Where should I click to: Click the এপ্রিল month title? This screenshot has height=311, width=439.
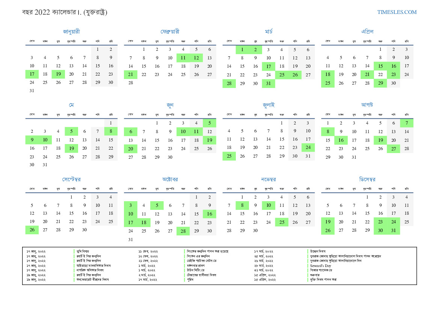click(x=367, y=32)
